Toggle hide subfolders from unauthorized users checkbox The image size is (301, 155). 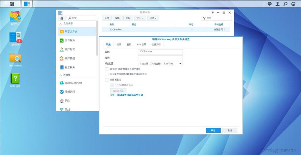(107, 74)
